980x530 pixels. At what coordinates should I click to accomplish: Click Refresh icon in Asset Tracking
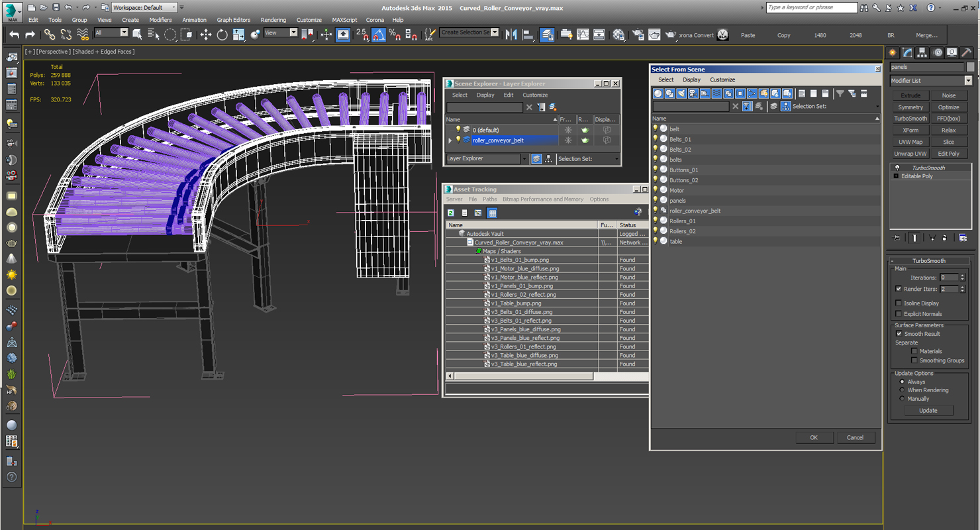(x=451, y=213)
